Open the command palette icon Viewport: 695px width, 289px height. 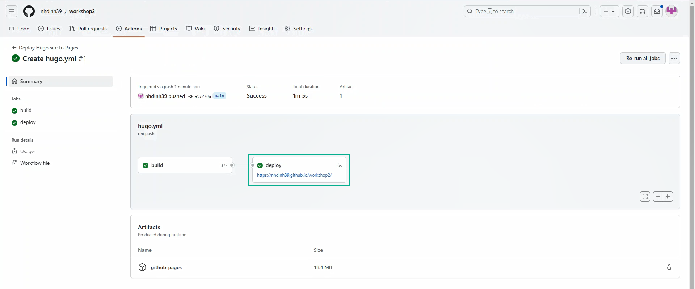(585, 11)
